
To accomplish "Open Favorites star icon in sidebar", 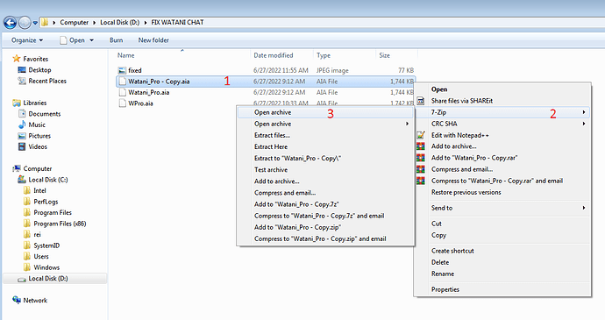I will click(x=16, y=59).
